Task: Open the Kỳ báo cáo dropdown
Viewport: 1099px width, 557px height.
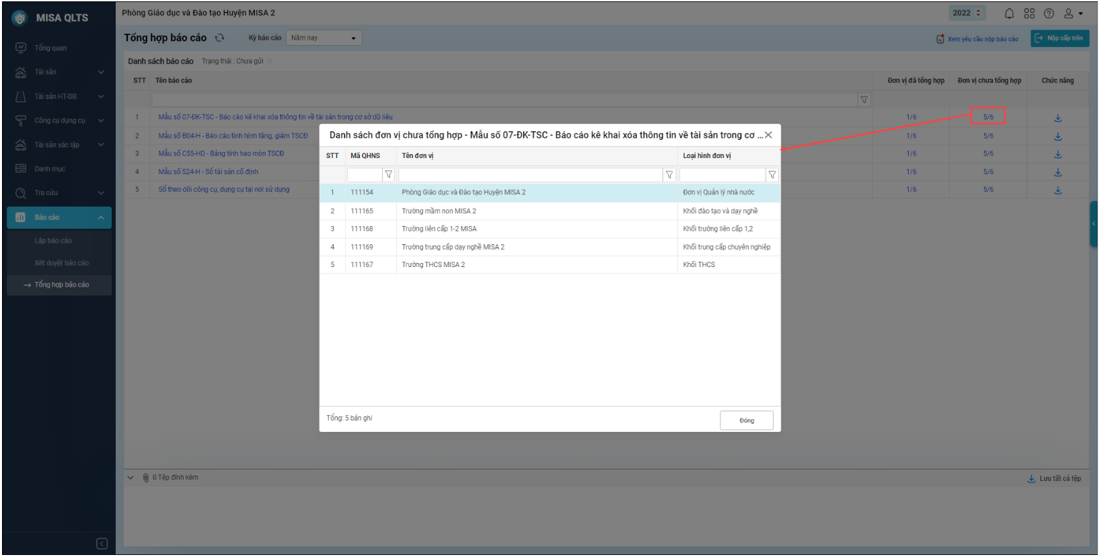Action: (324, 38)
